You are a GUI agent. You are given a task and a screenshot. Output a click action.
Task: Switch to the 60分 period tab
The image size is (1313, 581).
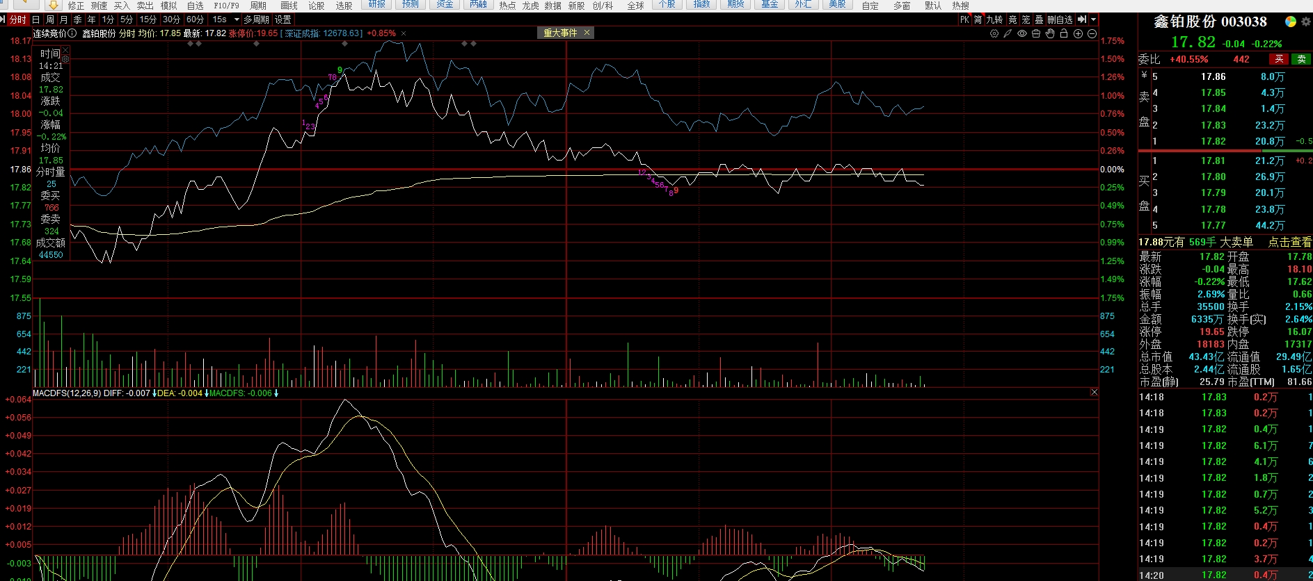[x=196, y=19]
